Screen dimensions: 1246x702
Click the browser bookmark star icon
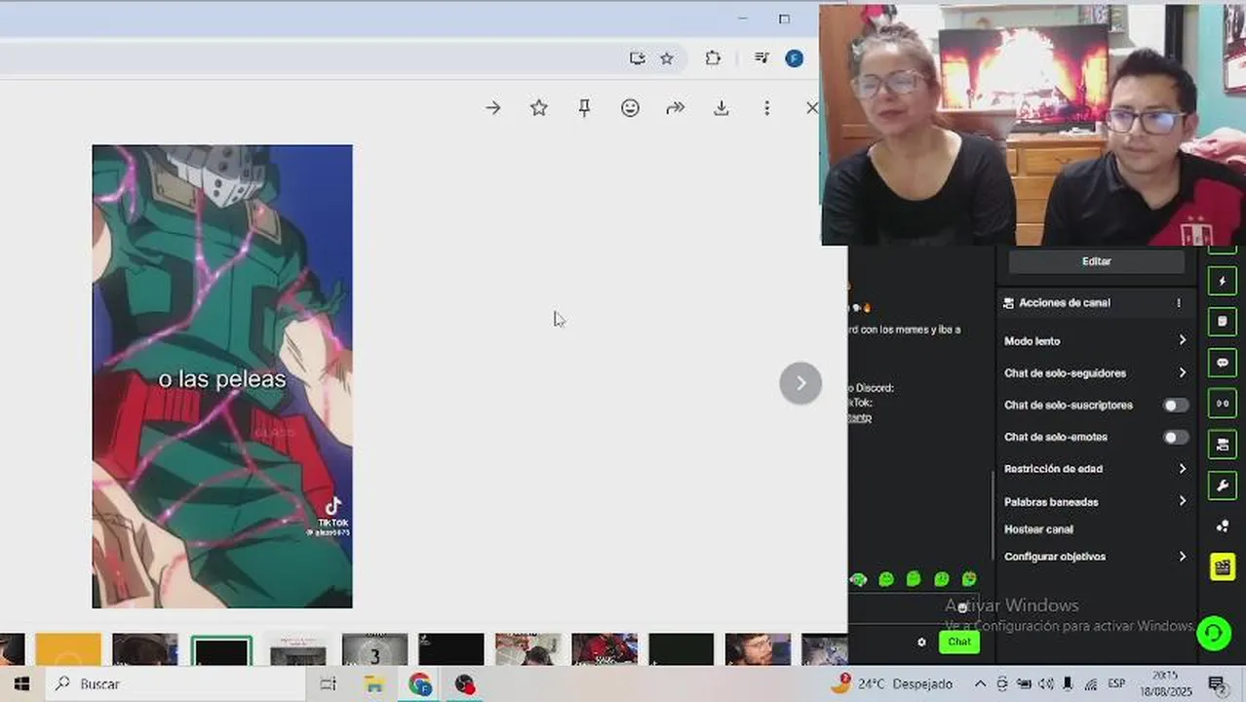667,58
